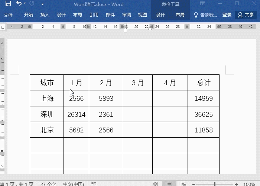The height and width of the screenshot is (186, 260).
Task: Click the 深圳 row label cell
Action: point(47,114)
